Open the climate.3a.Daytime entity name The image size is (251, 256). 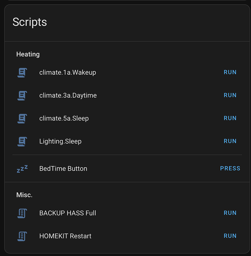(68, 96)
